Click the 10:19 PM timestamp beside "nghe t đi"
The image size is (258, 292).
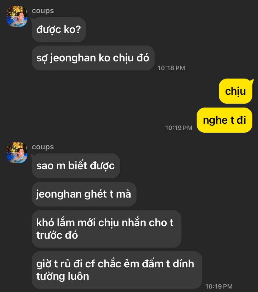click(179, 128)
